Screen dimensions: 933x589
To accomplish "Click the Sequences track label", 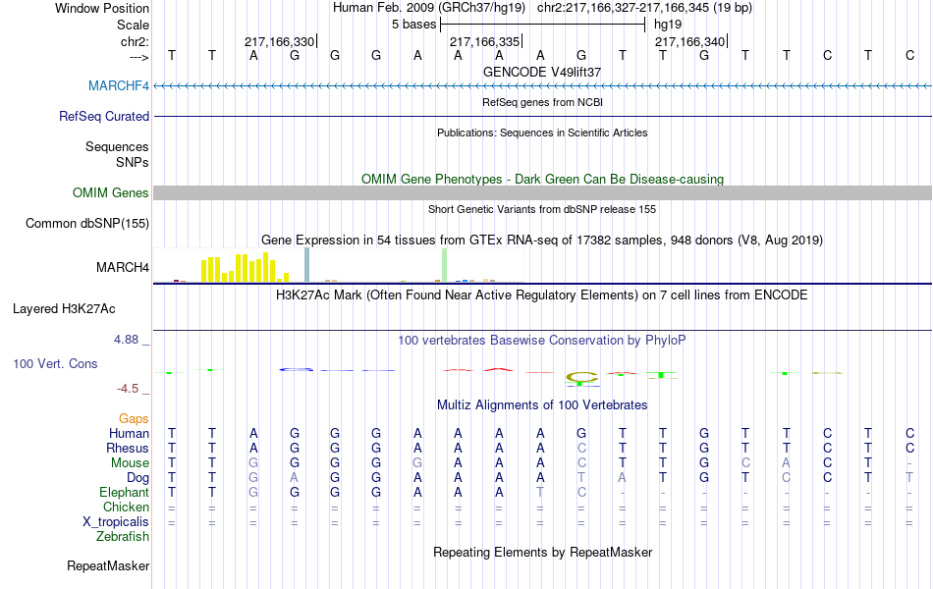I will [117, 146].
